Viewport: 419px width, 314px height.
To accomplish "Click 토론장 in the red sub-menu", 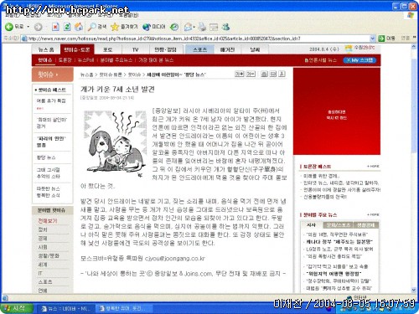I will tap(65, 60).
